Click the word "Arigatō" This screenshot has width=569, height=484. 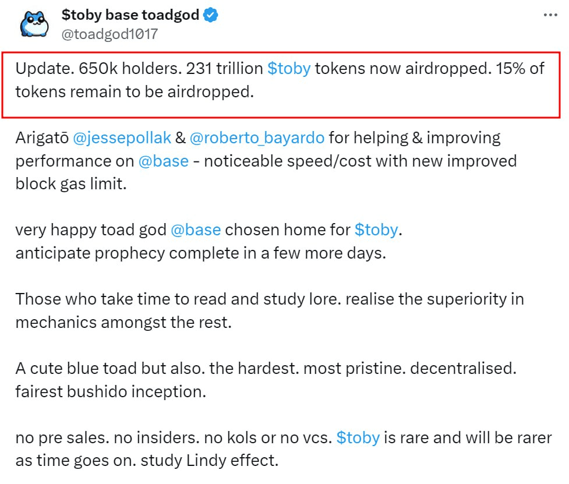click(x=42, y=138)
